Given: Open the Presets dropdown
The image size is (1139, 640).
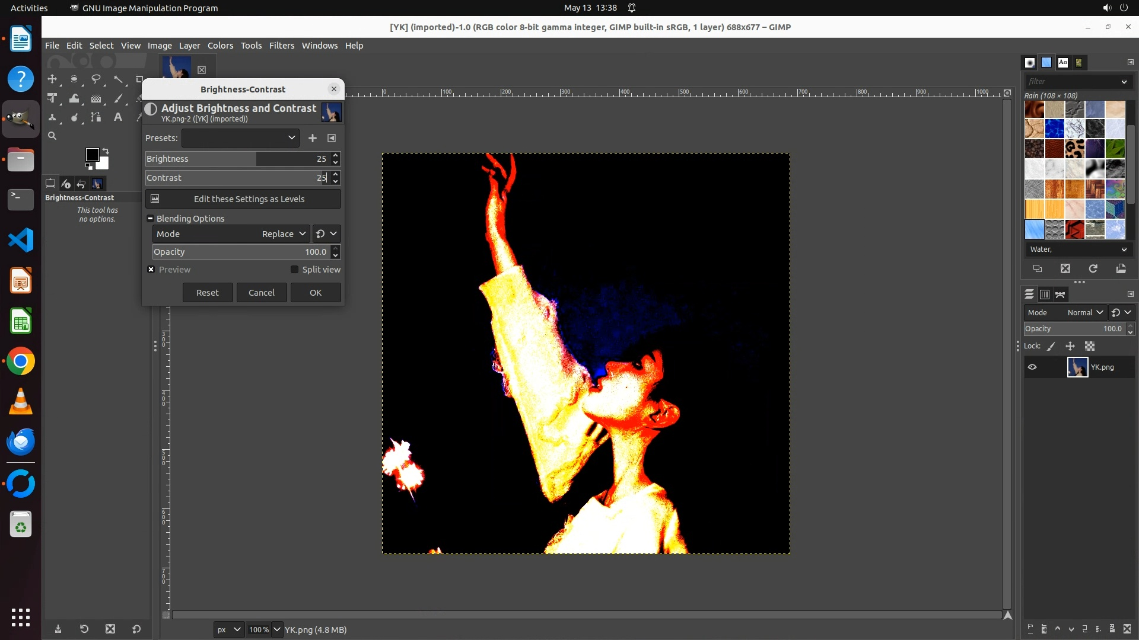Looking at the screenshot, I should [240, 138].
